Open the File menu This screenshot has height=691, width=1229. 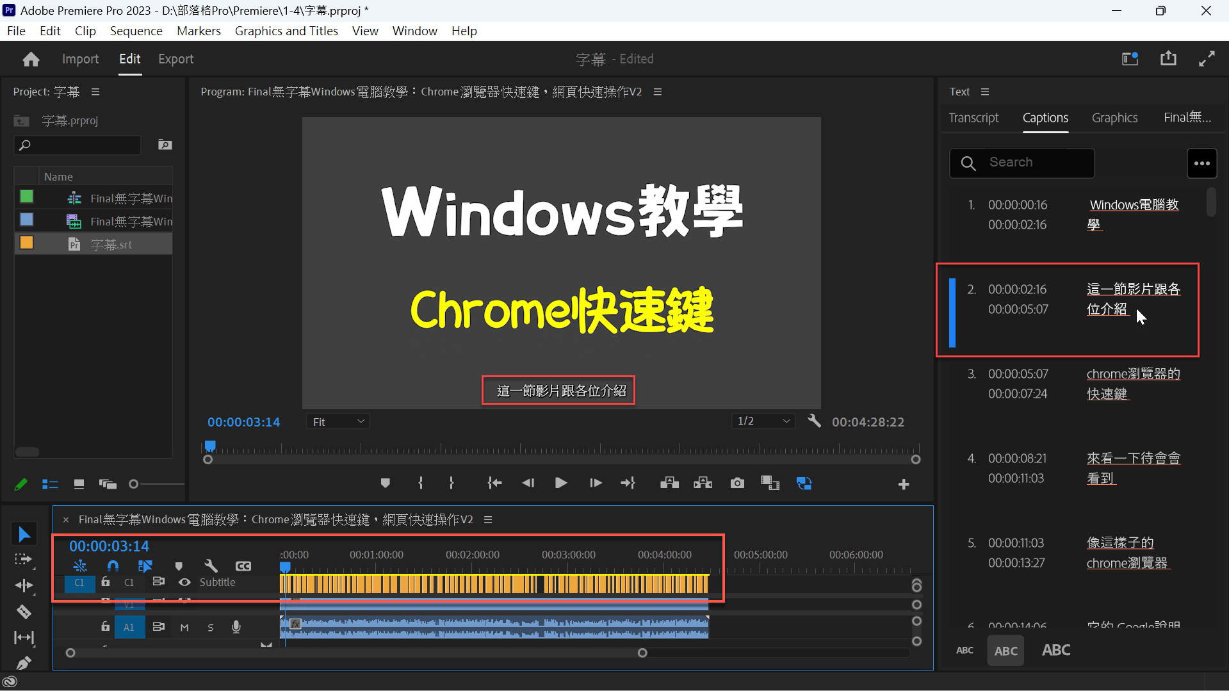click(x=16, y=31)
